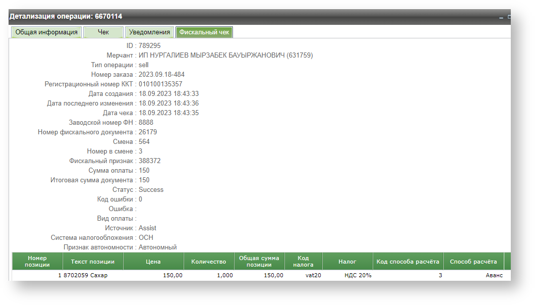The image size is (535, 305).
Task: Select the 8702059 Сахар item cell
Action: pos(86,276)
